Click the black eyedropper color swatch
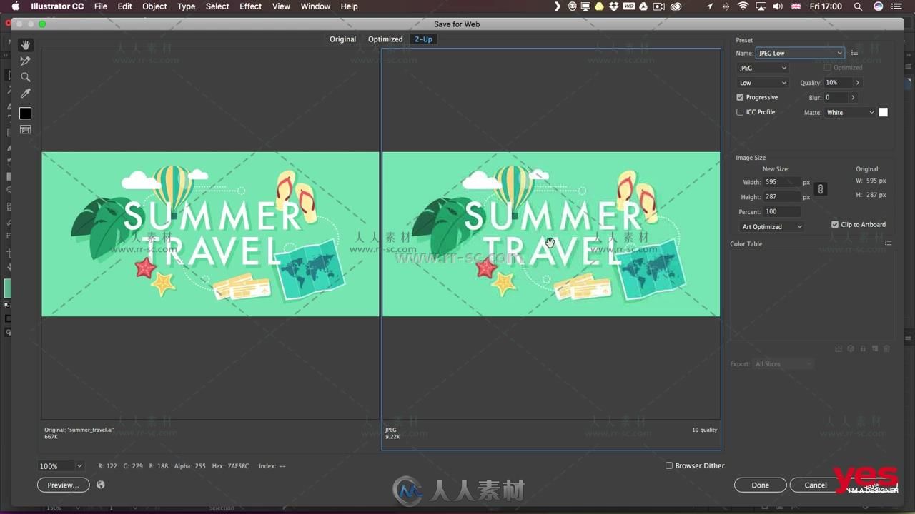This screenshot has width=915, height=514. pos(25,114)
